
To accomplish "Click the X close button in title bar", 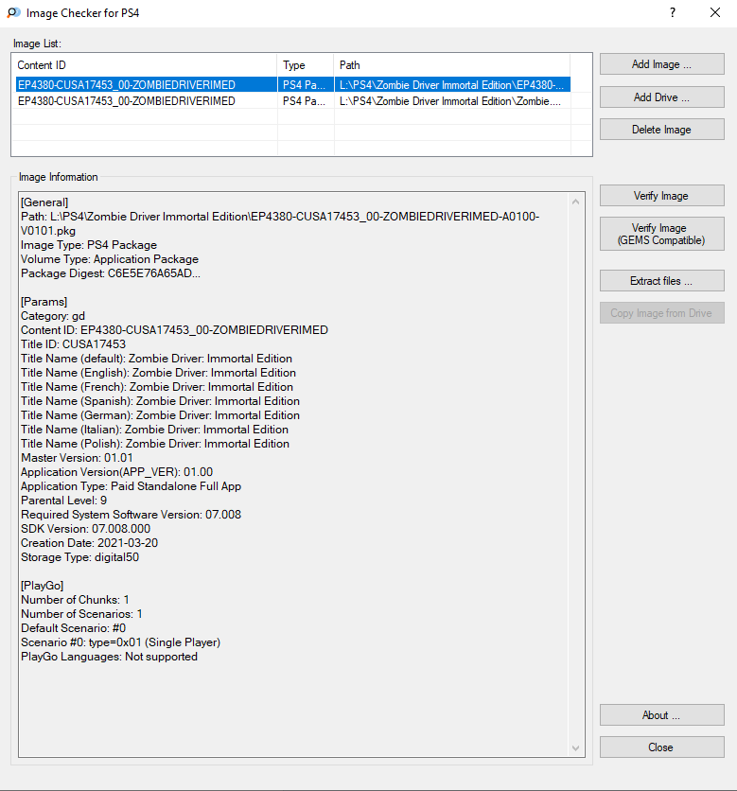I will click(x=715, y=12).
